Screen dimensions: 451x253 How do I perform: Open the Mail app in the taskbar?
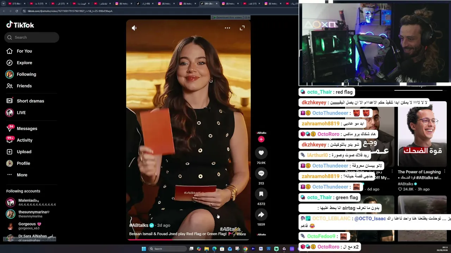pyautogui.click(x=230, y=249)
